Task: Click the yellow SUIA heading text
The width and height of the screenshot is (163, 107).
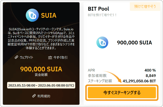Action: tap(49, 15)
